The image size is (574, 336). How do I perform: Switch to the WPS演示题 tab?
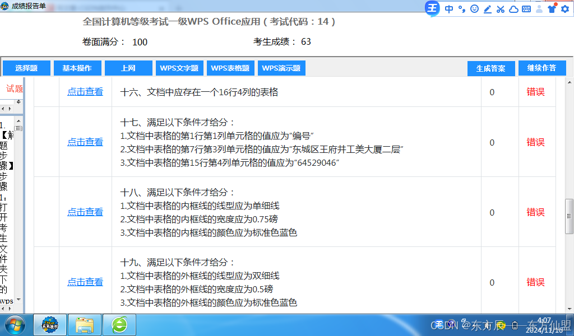[281, 68]
